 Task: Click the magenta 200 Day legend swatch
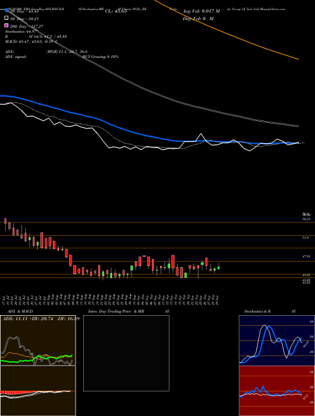coord(7,25)
